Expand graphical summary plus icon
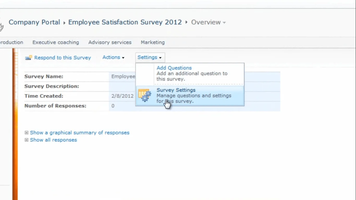The width and height of the screenshot is (356, 200). pyautogui.click(x=26, y=133)
